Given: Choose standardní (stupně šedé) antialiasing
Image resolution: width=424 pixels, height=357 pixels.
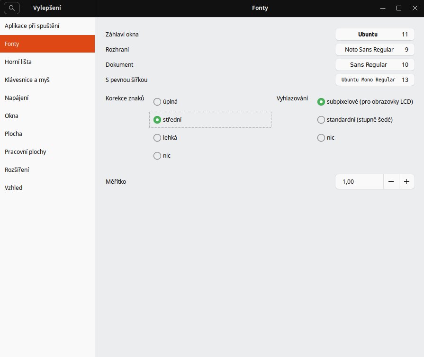Looking at the screenshot, I should point(355,120).
